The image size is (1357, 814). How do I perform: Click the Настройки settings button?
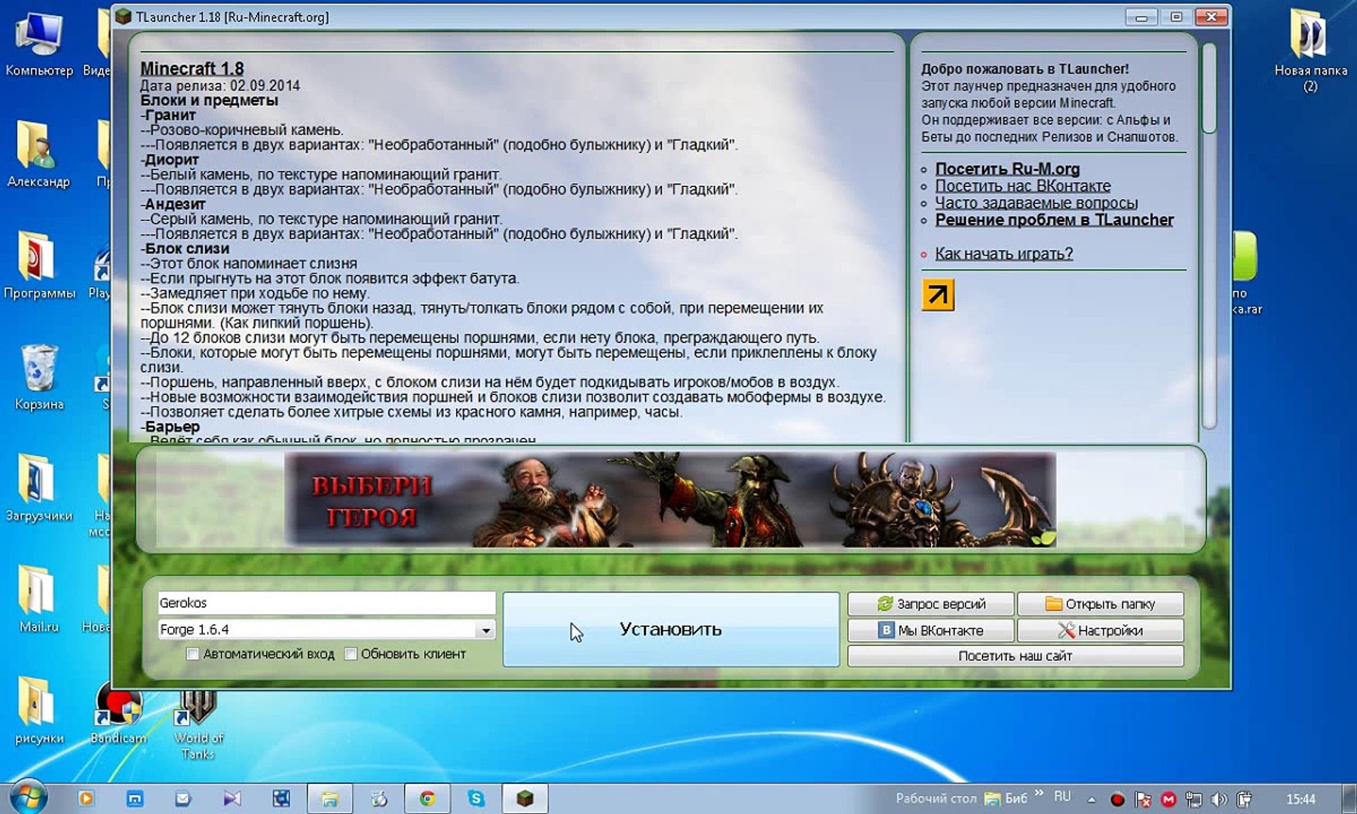(x=1100, y=630)
